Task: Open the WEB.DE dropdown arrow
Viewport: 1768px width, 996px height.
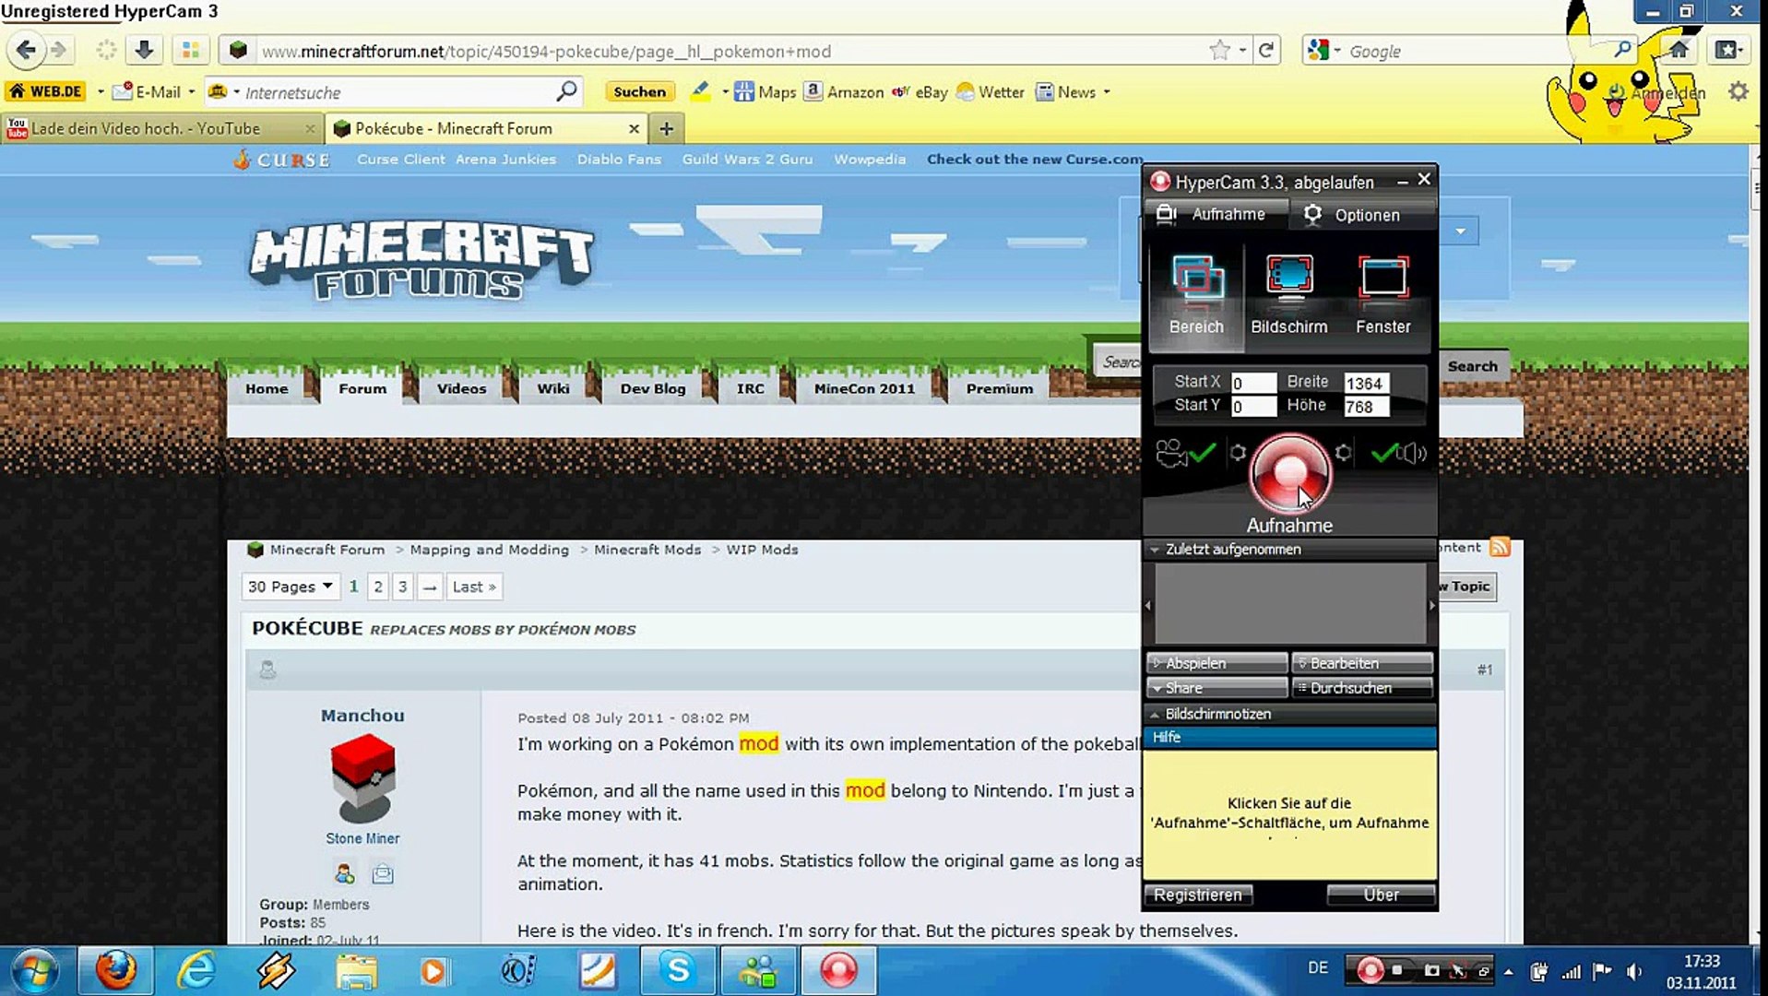Action: click(100, 92)
